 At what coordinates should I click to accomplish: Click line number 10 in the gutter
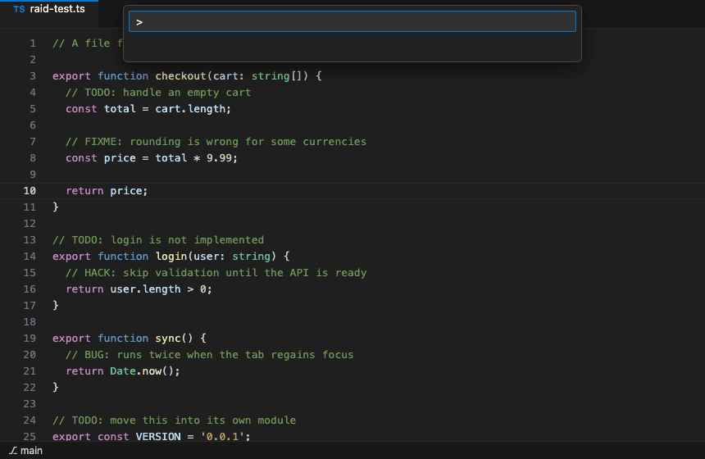pyautogui.click(x=30, y=191)
